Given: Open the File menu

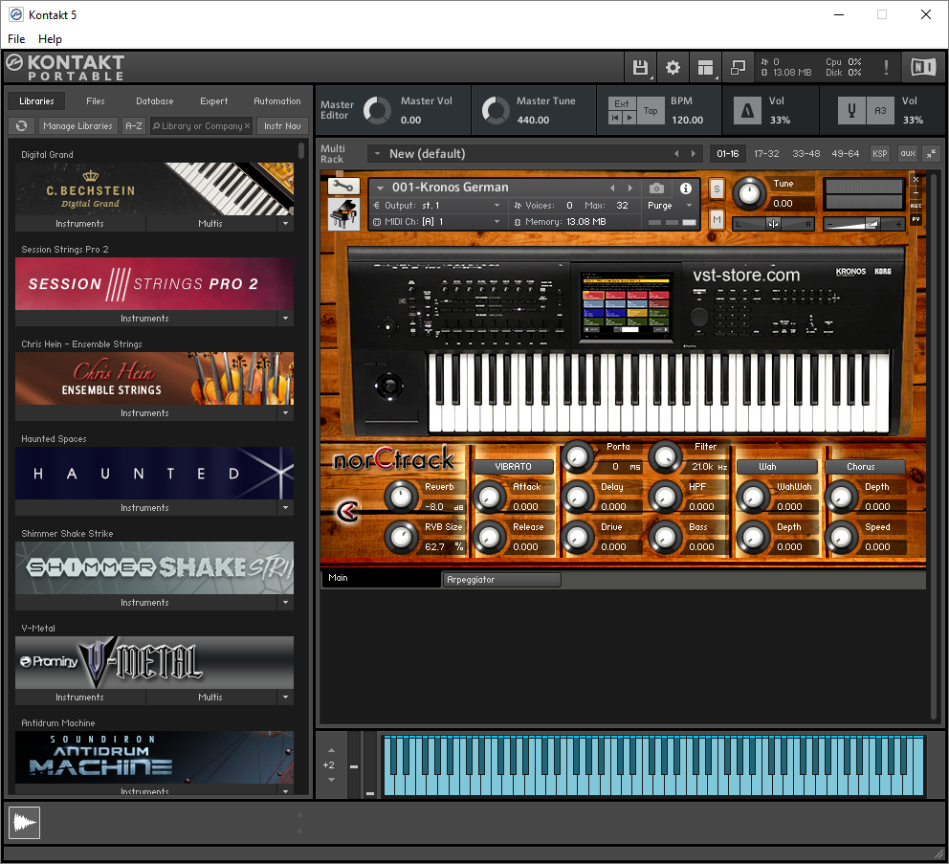Looking at the screenshot, I should click(16, 38).
